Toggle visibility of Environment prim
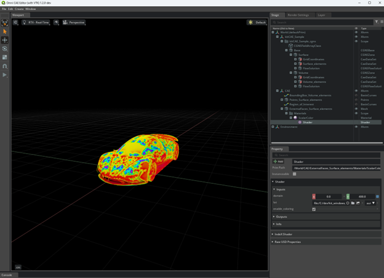 tap(356, 127)
